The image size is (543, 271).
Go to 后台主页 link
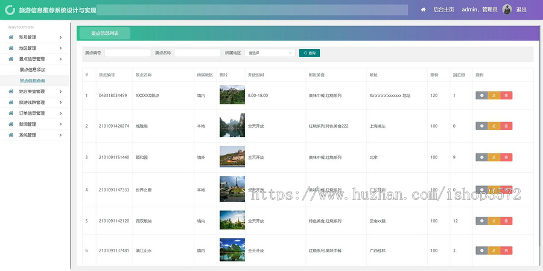[443, 10]
